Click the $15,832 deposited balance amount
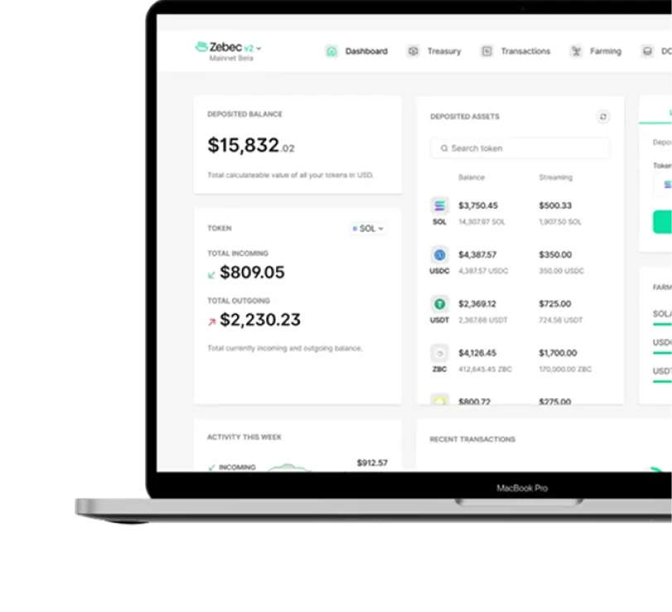The image size is (672, 612). (244, 146)
